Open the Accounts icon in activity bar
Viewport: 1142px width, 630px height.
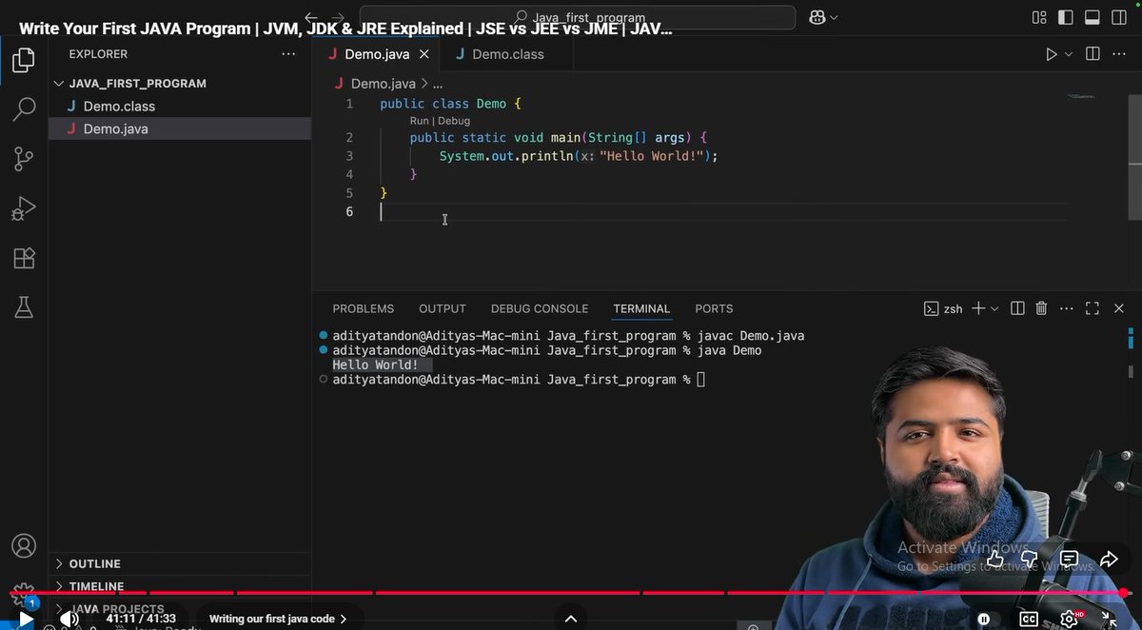tap(24, 545)
